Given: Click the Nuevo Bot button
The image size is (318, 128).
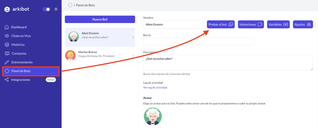Looking at the screenshot, I should [x=100, y=19].
